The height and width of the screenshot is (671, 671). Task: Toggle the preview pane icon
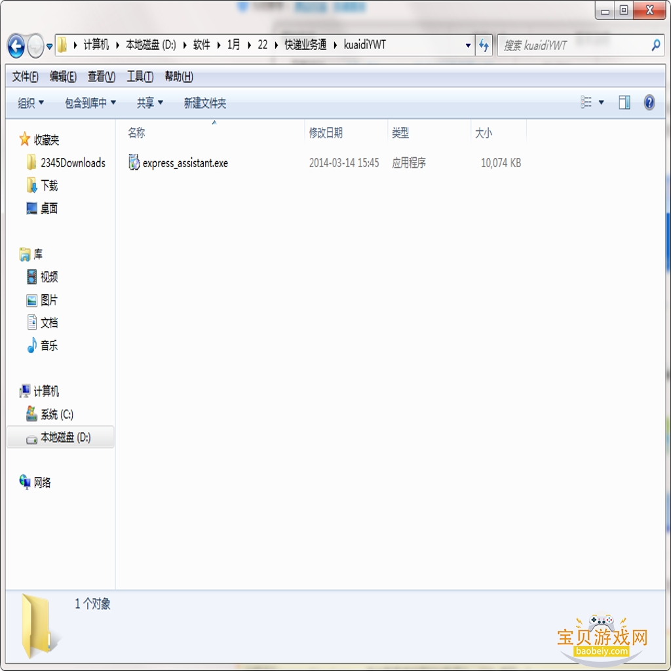click(x=624, y=103)
